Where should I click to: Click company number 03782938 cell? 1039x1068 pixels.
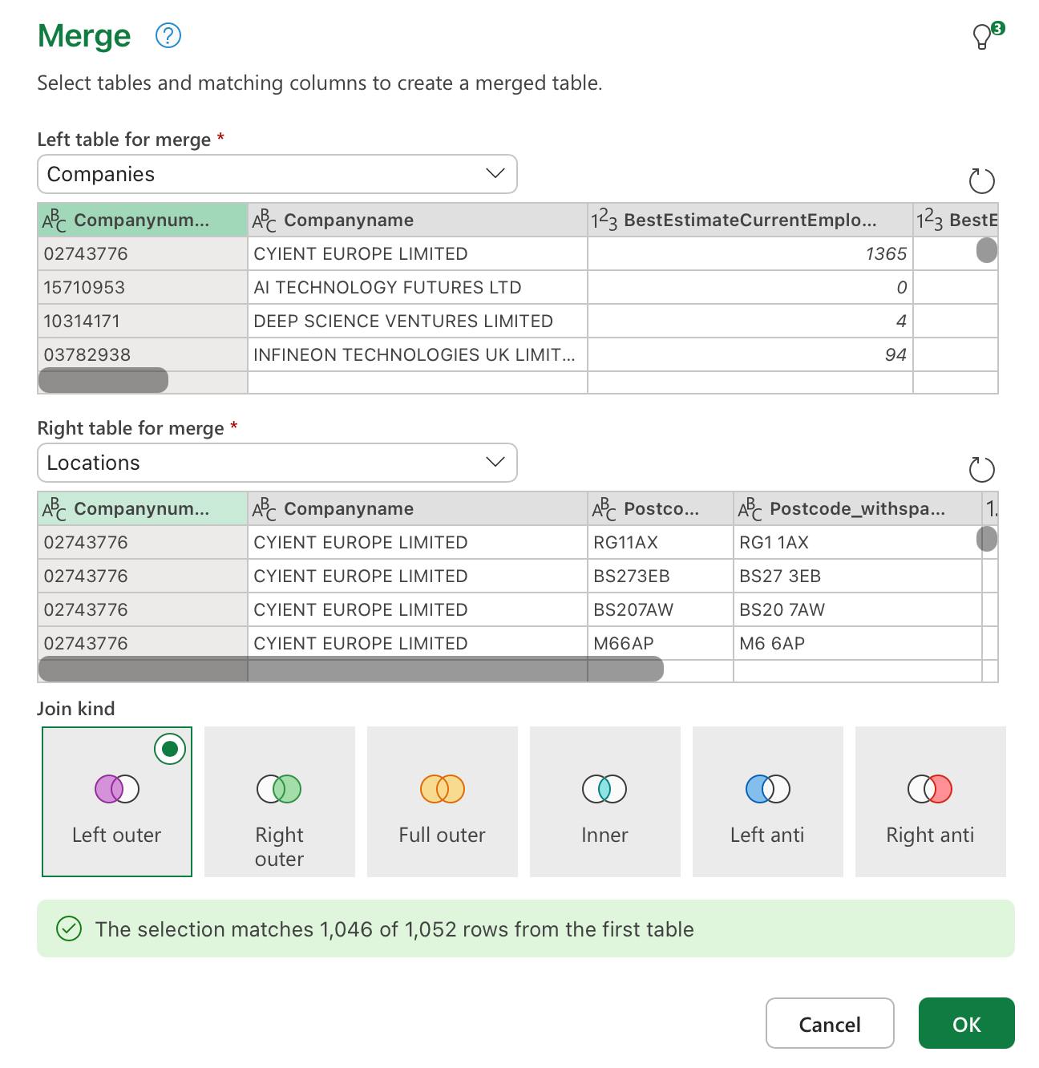pyautogui.click(x=143, y=354)
